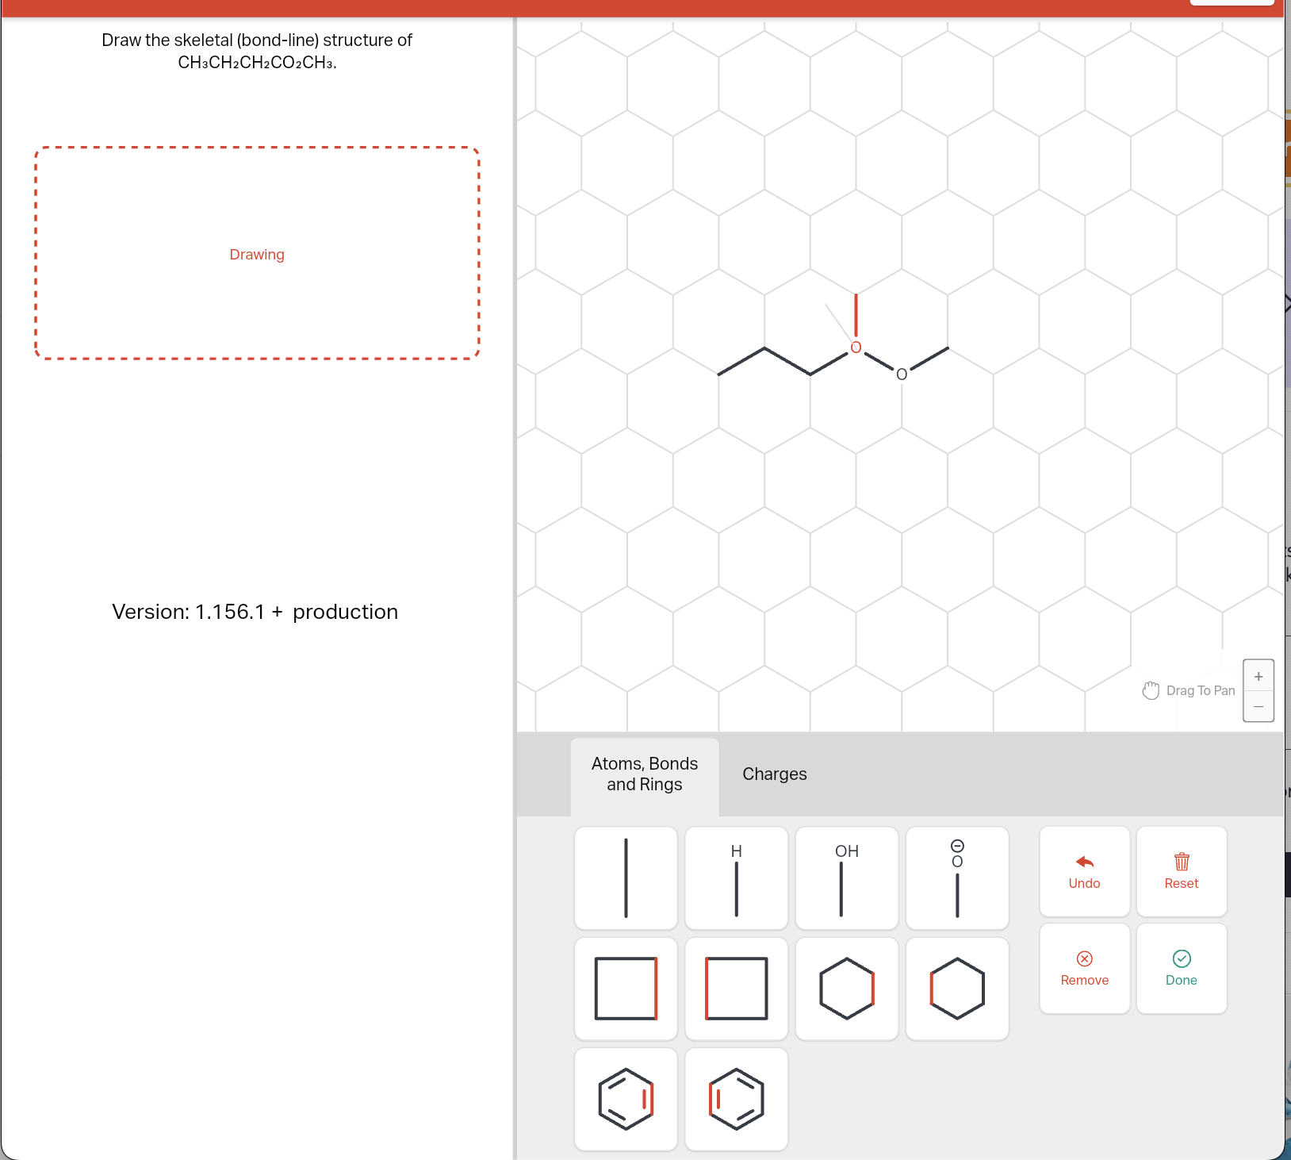Select the square ring with right-side attachment
1291x1160 pixels.
[x=626, y=989]
